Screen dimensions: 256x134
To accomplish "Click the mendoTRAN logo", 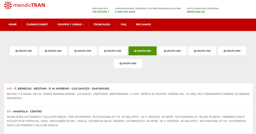I will click(x=24, y=5).
